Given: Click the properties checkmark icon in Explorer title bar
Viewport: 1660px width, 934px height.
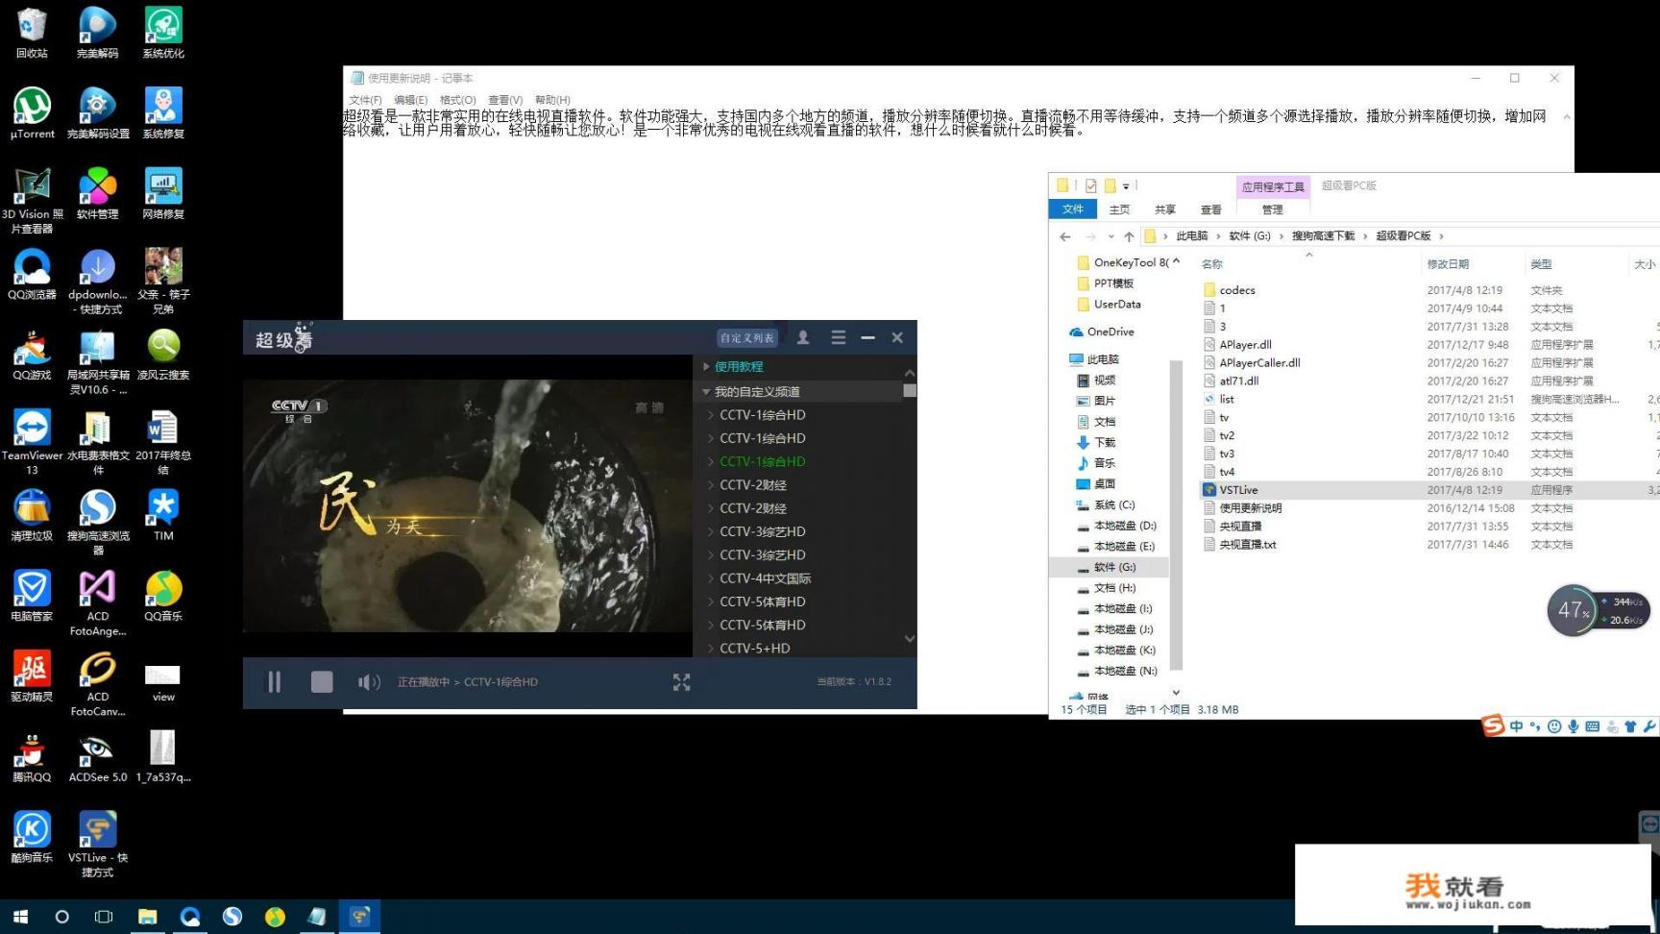Looking at the screenshot, I should 1090,186.
